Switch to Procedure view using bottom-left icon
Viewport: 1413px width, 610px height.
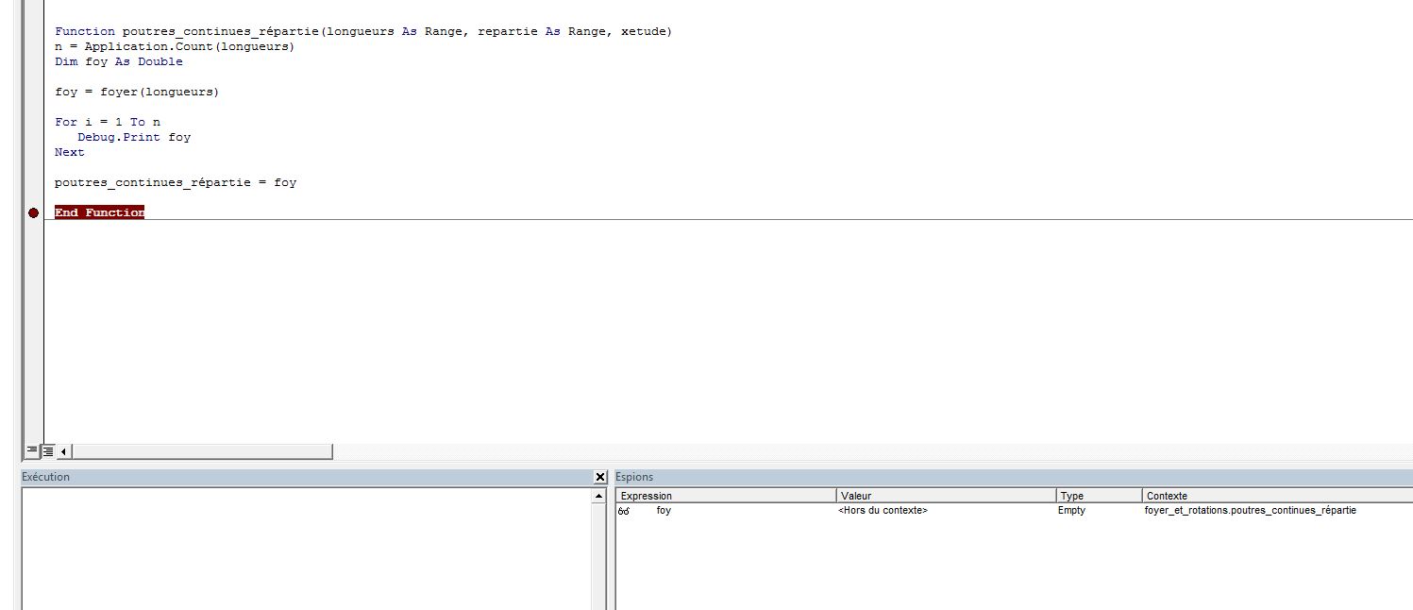click(32, 451)
